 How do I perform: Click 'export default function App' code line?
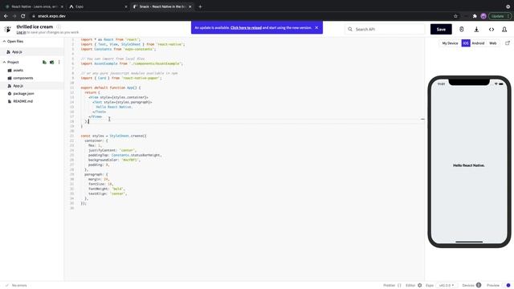[x=111, y=88]
